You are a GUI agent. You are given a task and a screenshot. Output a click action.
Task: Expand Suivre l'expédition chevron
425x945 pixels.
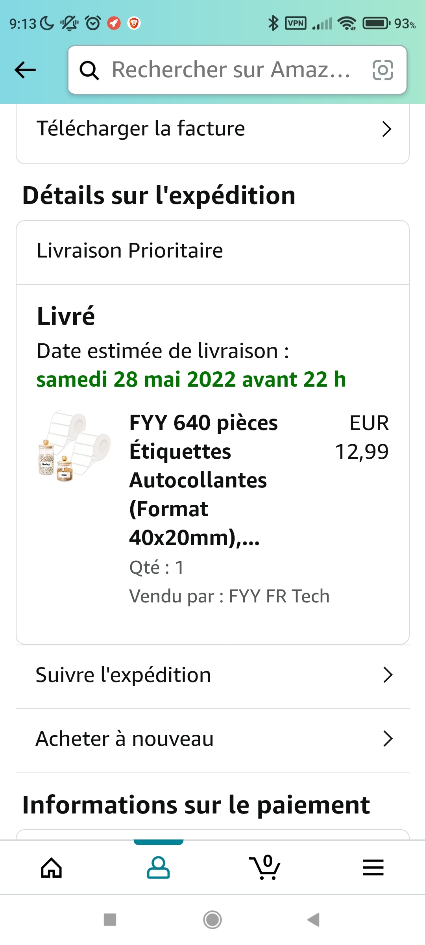click(388, 675)
